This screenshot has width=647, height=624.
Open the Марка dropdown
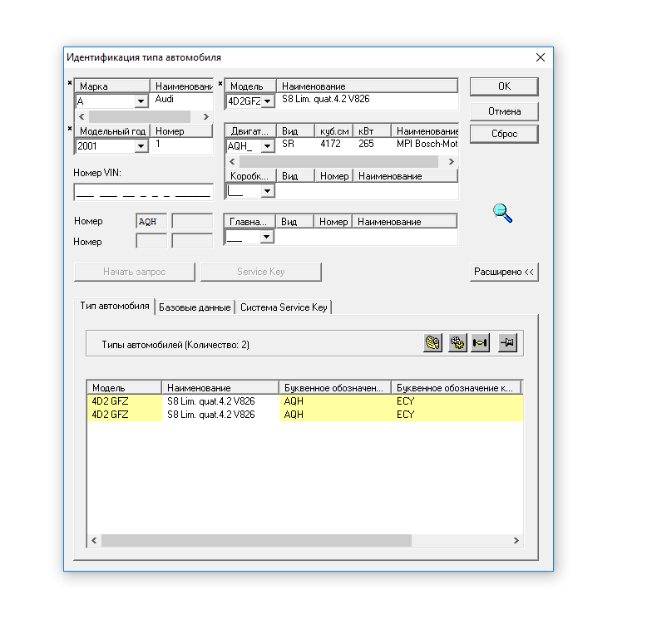[x=141, y=101]
